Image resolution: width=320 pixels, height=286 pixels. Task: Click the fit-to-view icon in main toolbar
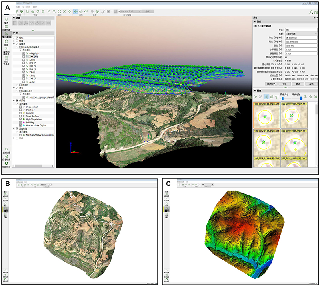coord(59,12)
